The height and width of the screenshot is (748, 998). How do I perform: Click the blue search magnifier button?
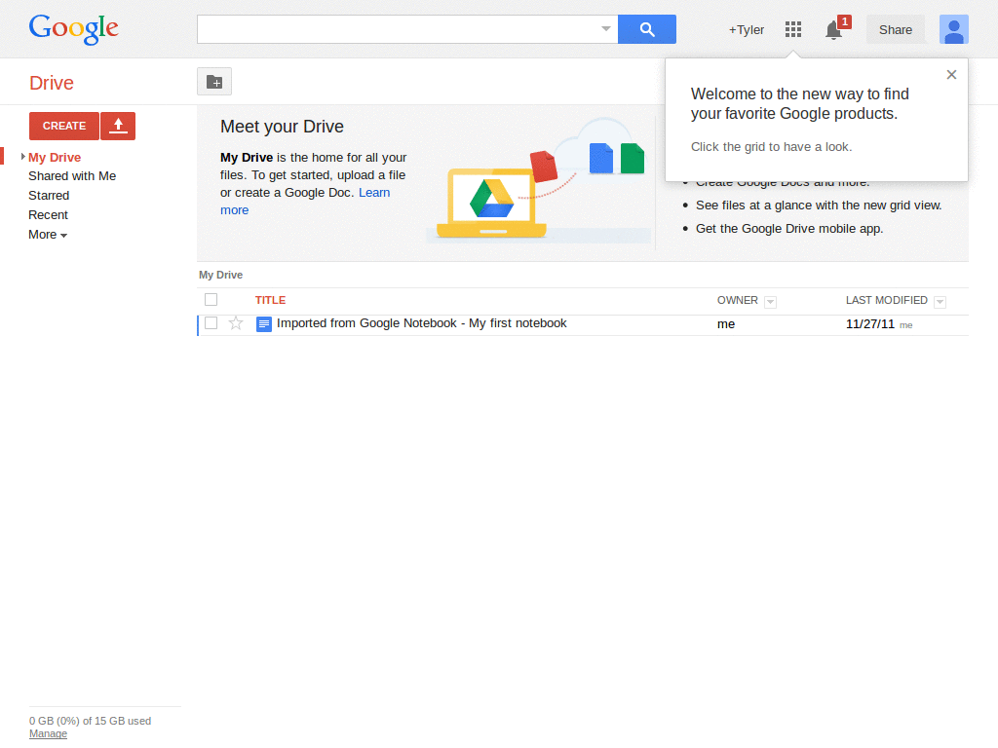pyautogui.click(x=646, y=29)
